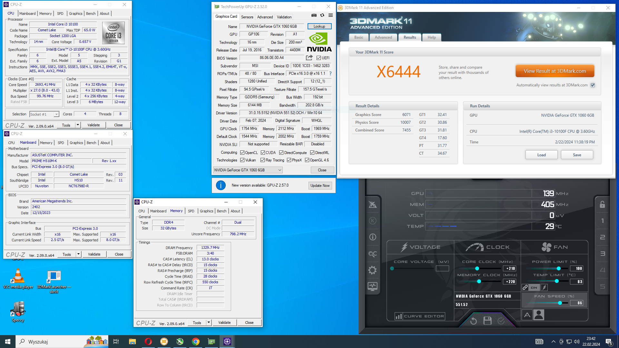This screenshot has height=348, width=619.
Task: Click Update Now for GPU-Z
Action: [x=320, y=185]
